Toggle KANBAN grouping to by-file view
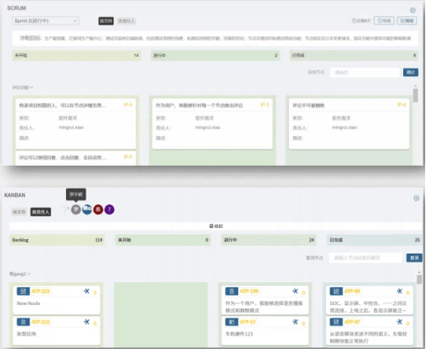Image resolution: width=426 pixels, height=349 pixels. pyautogui.click(x=19, y=212)
